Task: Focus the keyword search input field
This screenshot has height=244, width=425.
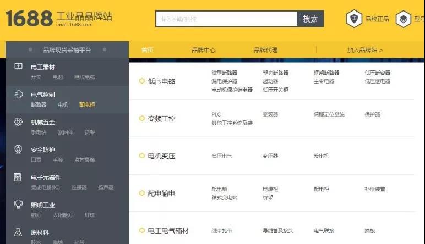Action: [226, 19]
